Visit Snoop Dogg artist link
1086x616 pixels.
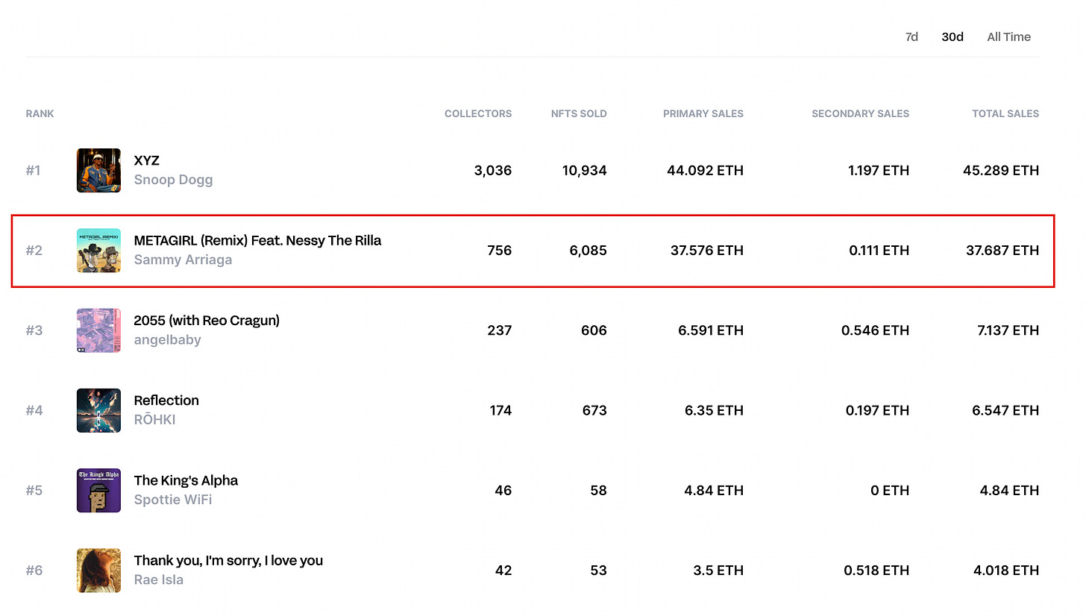pos(173,180)
